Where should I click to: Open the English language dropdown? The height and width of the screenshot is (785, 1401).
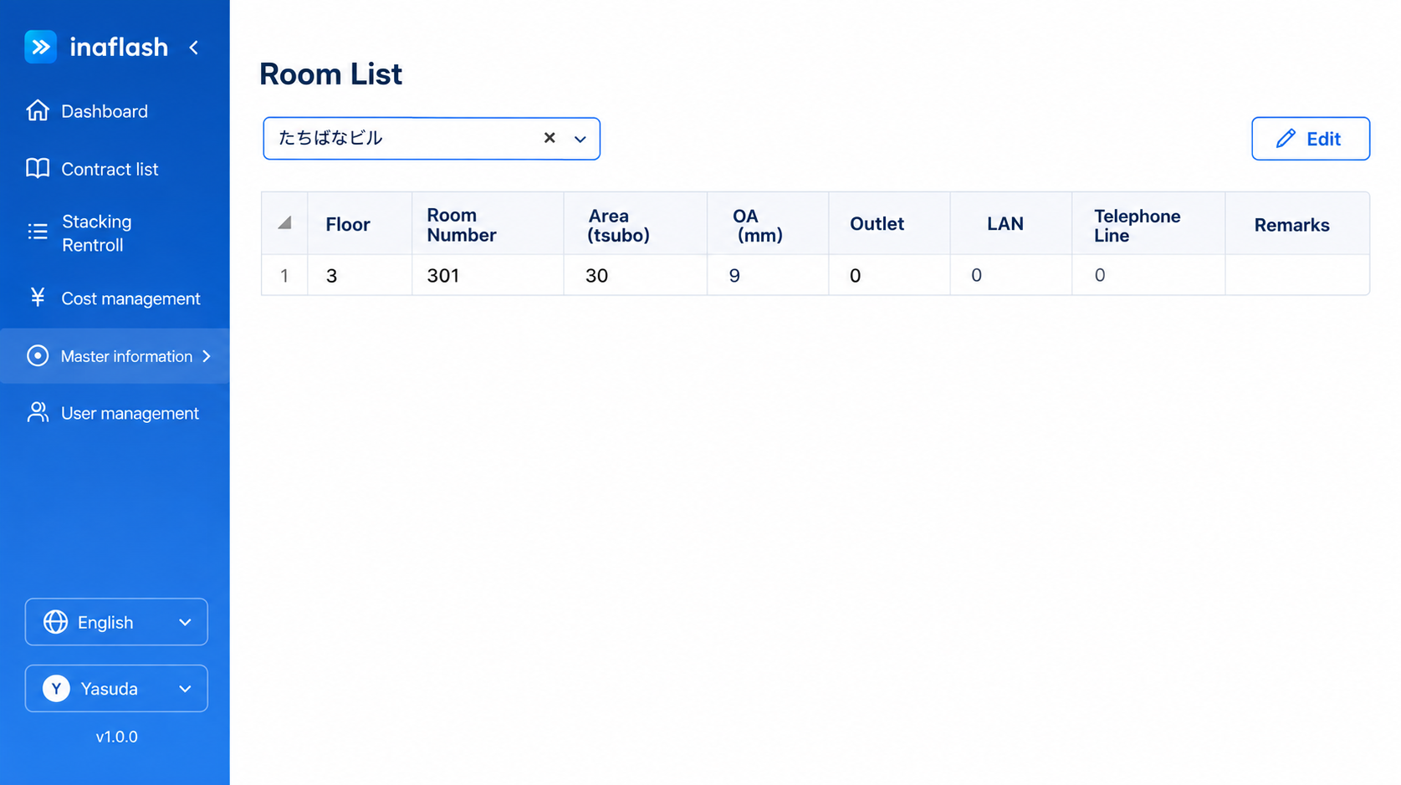click(x=116, y=622)
